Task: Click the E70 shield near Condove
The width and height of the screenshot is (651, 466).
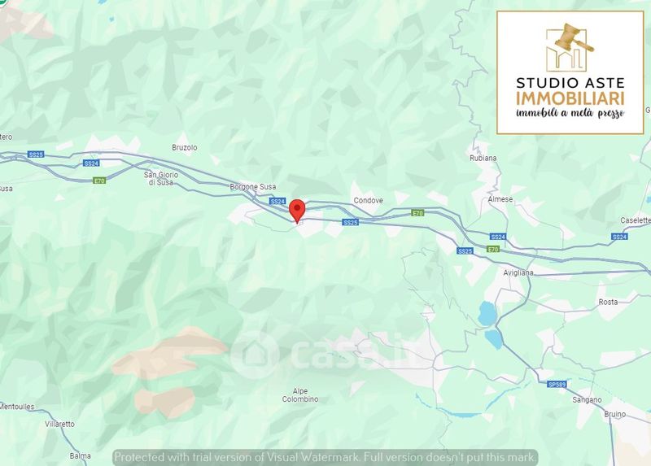Action: tap(417, 213)
